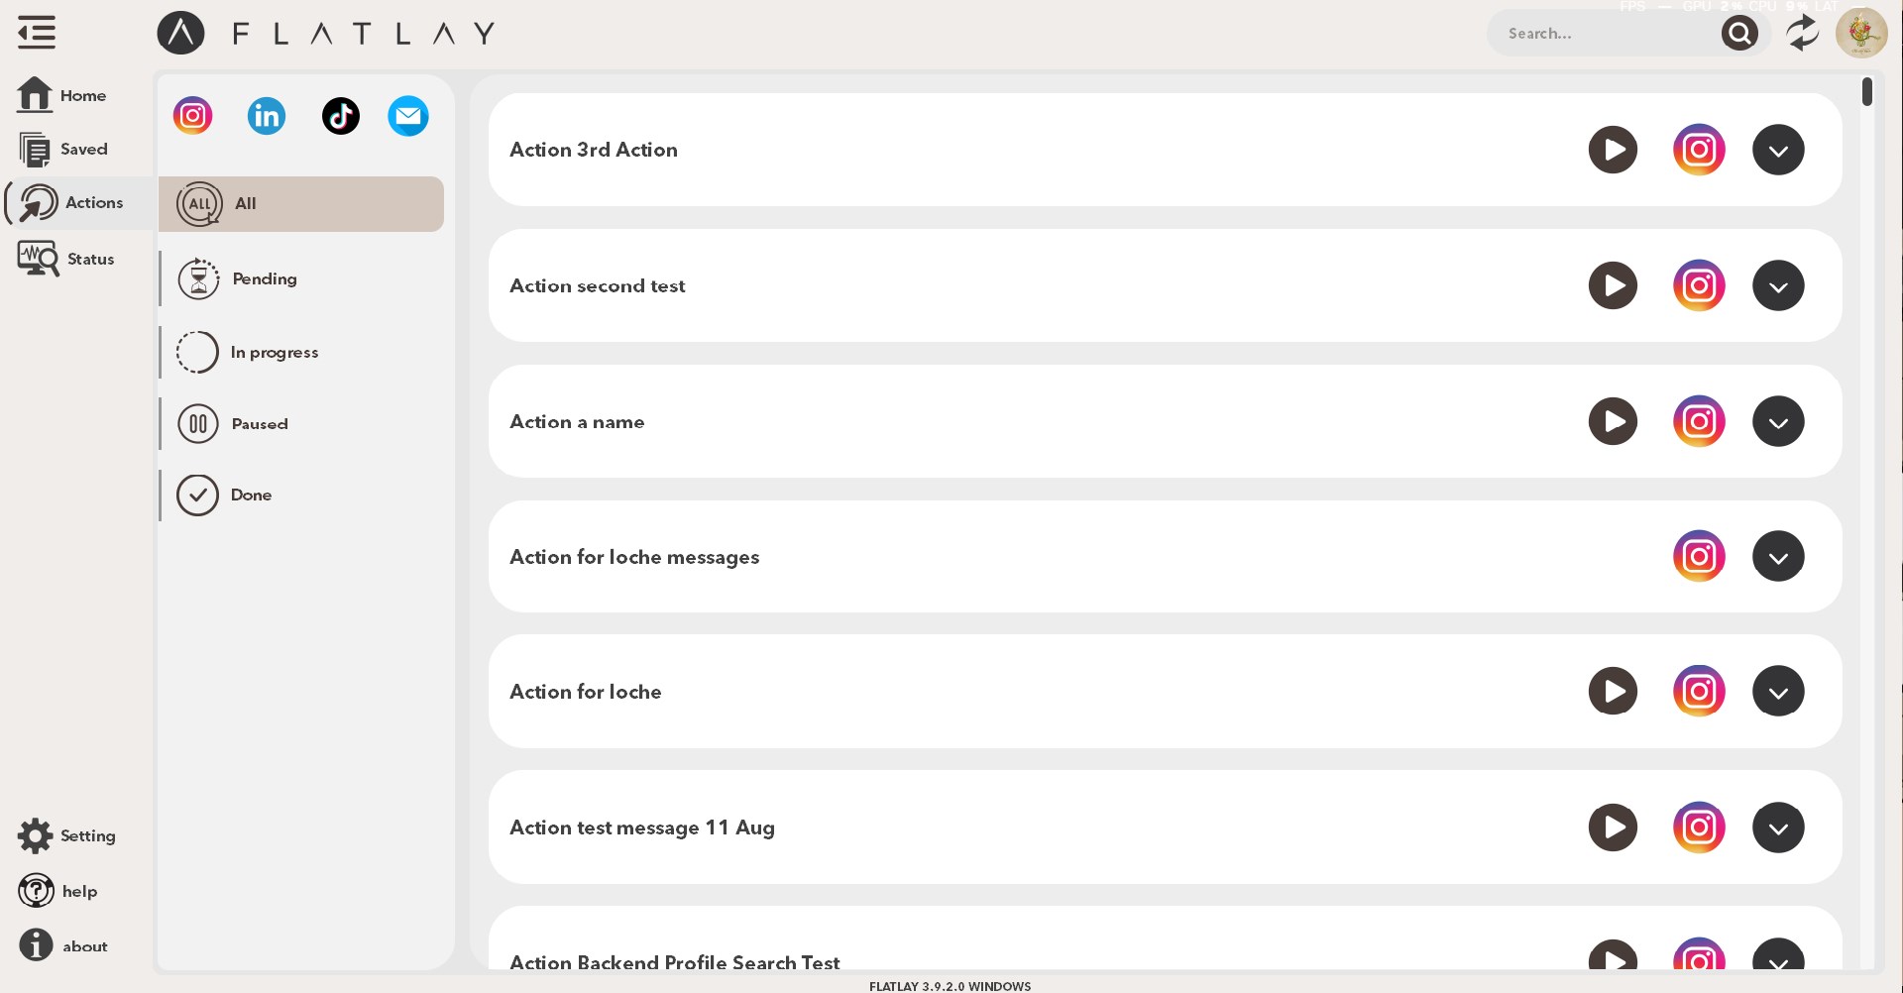Viewport: 1903px width, 993px height.
Task: Show only Paused actions
Action: (259, 424)
